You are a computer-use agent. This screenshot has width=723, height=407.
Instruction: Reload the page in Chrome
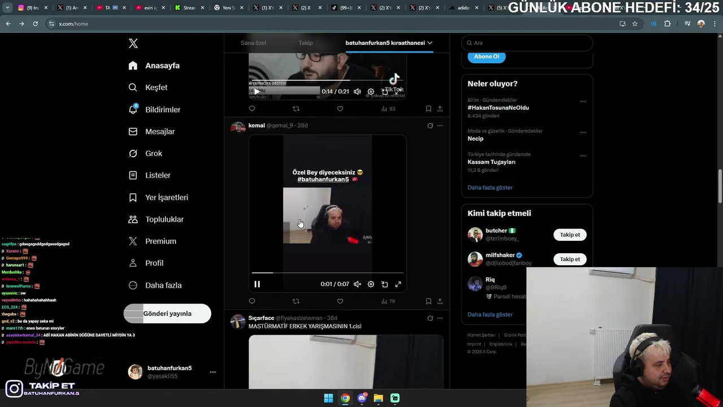(35, 24)
